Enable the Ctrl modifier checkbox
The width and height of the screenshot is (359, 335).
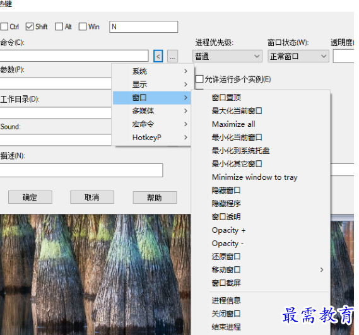(x=4, y=26)
